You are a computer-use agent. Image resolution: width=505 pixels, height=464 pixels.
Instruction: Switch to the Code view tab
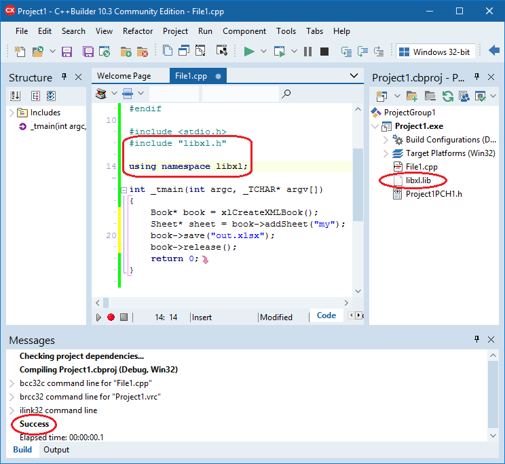pos(326,315)
